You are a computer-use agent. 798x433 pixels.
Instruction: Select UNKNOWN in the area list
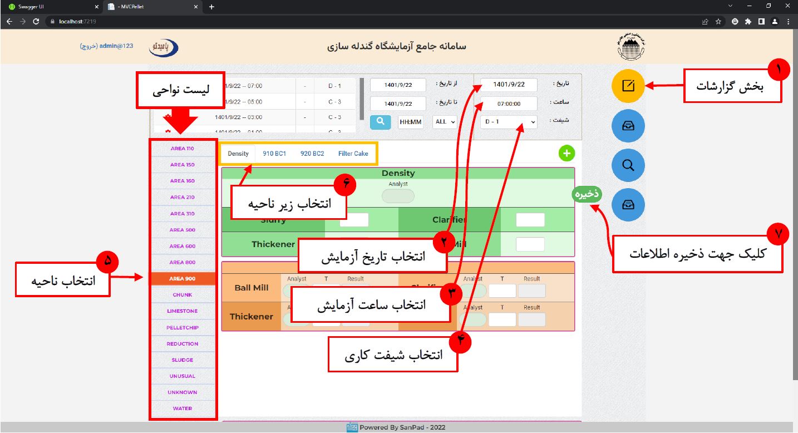pyautogui.click(x=182, y=392)
